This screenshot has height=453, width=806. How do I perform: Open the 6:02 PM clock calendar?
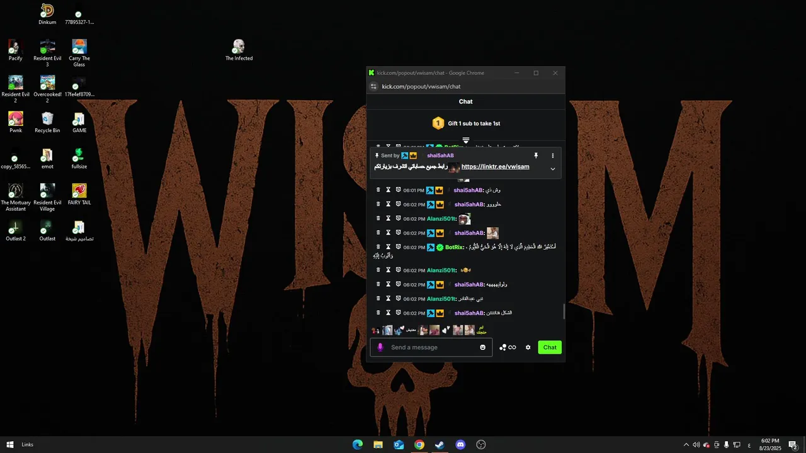(x=770, y=445)
